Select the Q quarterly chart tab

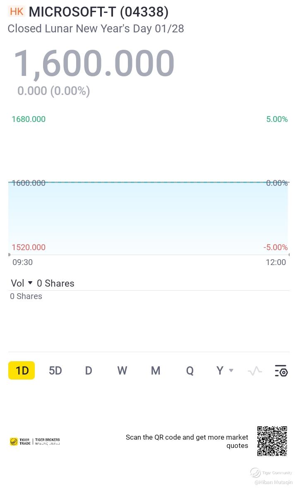click(x=190, y=370)
